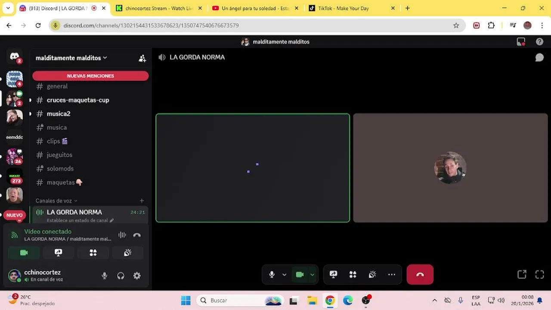
Task: Toggle camera off in sidebar panel
Action: (24, 253)
